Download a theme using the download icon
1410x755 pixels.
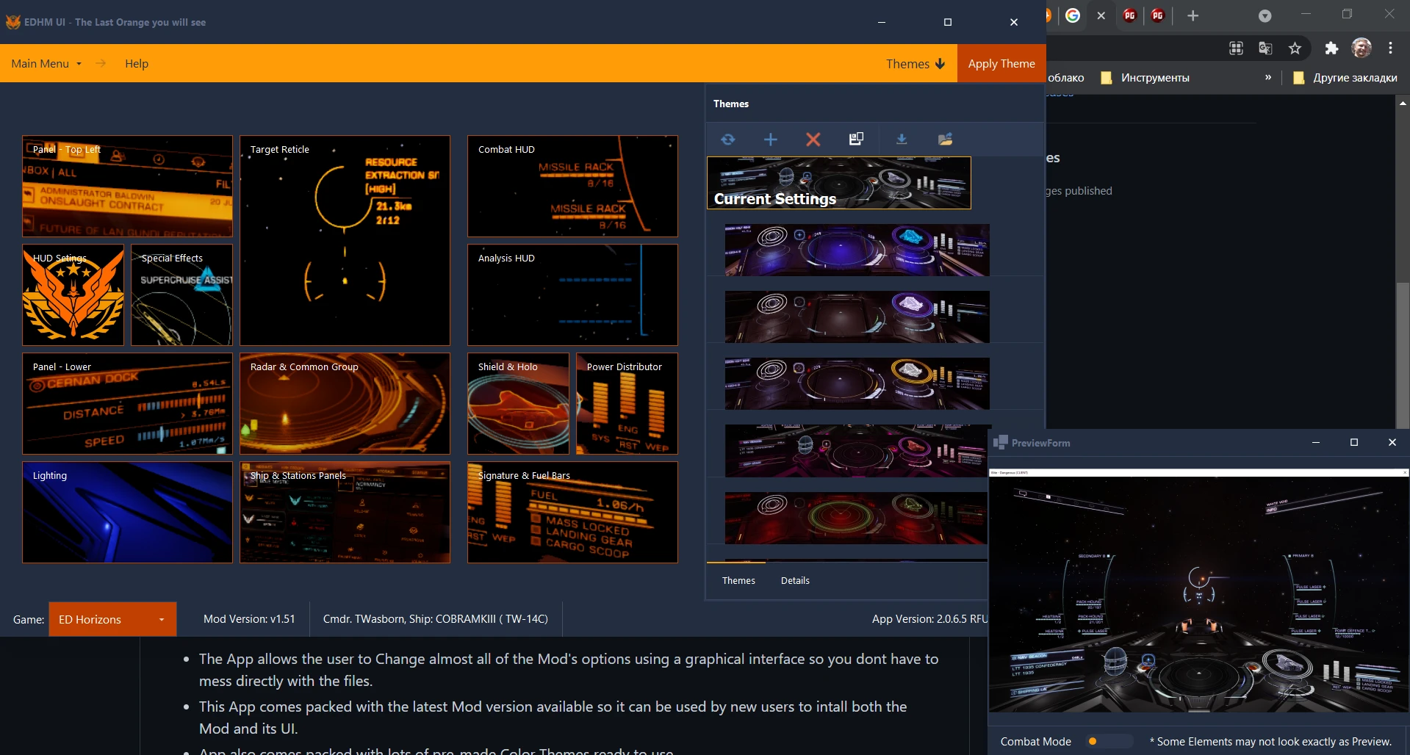tap(902, 139)
